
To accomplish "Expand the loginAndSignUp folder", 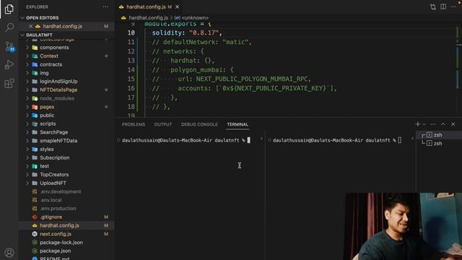I will [x=27, y=82].
